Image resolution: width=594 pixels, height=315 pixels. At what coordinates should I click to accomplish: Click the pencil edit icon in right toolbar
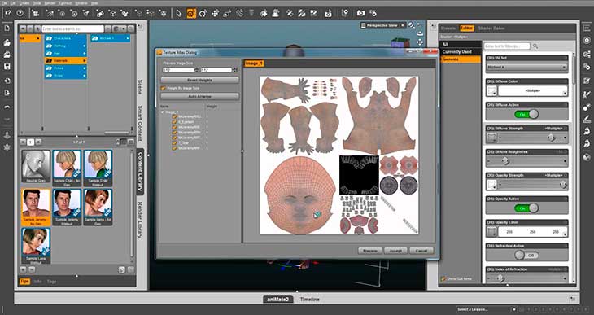click(587, 81)
